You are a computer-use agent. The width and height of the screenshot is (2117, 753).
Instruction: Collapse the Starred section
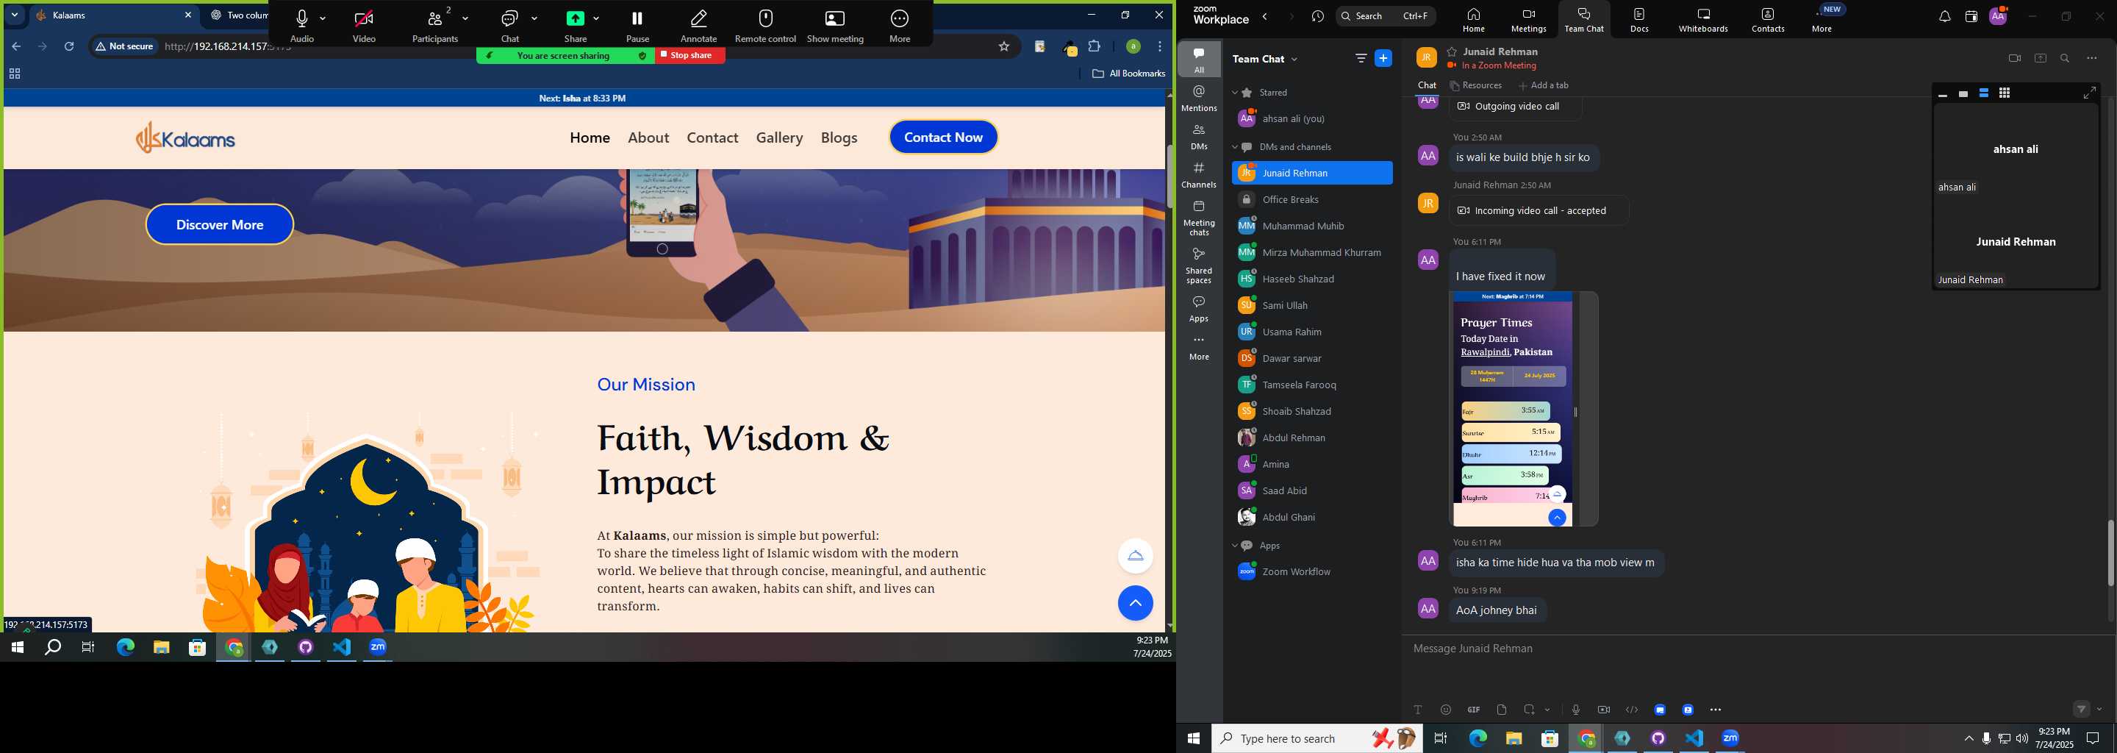click(x=1234, y=93)
